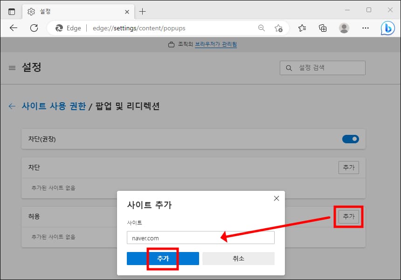Click the search magnifier in settings search box
This screenshot has height=280, width=401.
tap(289, 68)
